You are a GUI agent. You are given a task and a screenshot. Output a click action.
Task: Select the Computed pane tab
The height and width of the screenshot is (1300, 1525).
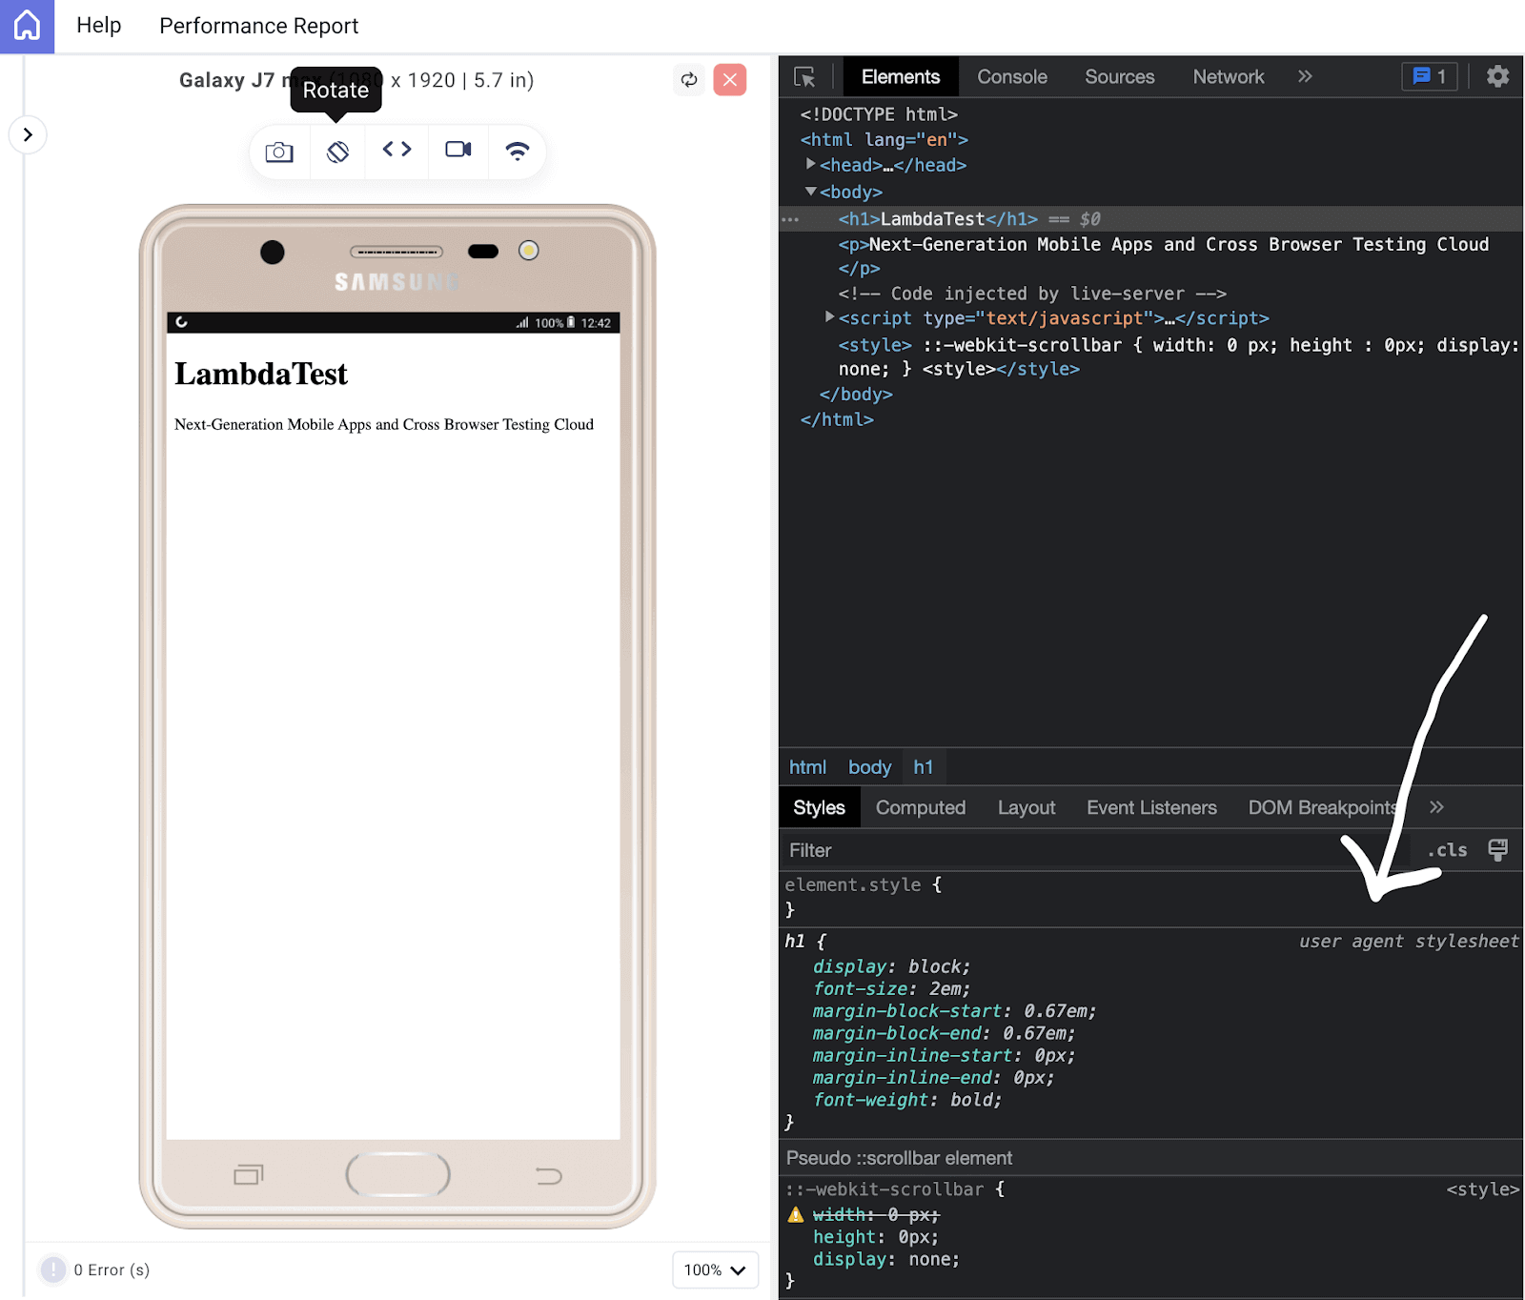tap(921, 807)
